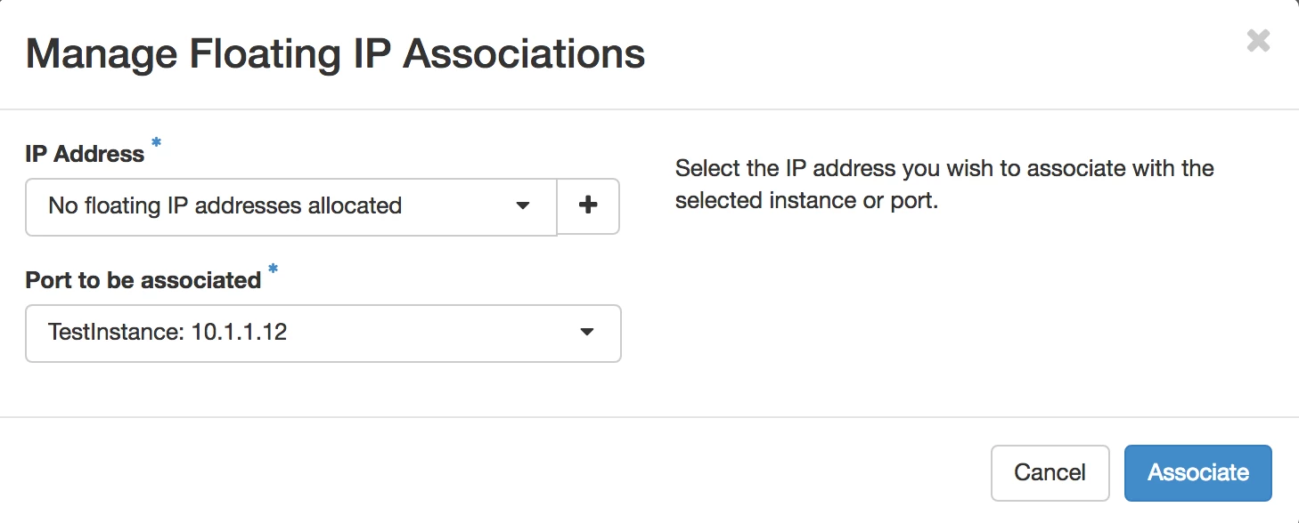Click the asterisk beside IP Address

[157, 143]
